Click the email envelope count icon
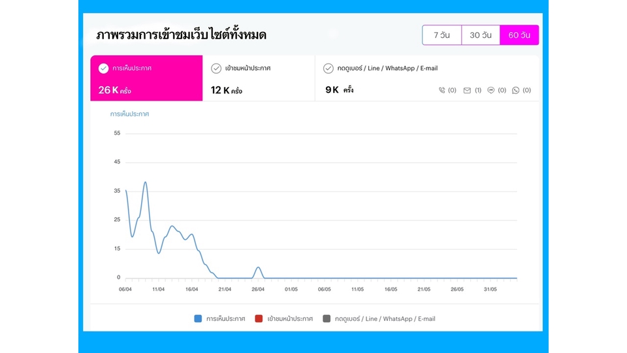The image size is (627, 353). click(x=467, y=91)
